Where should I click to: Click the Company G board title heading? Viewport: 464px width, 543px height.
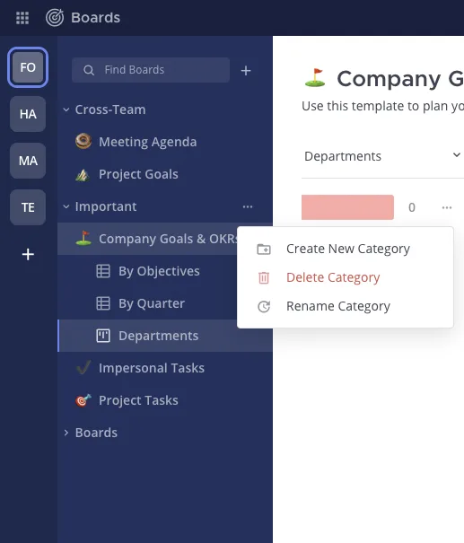400,79
